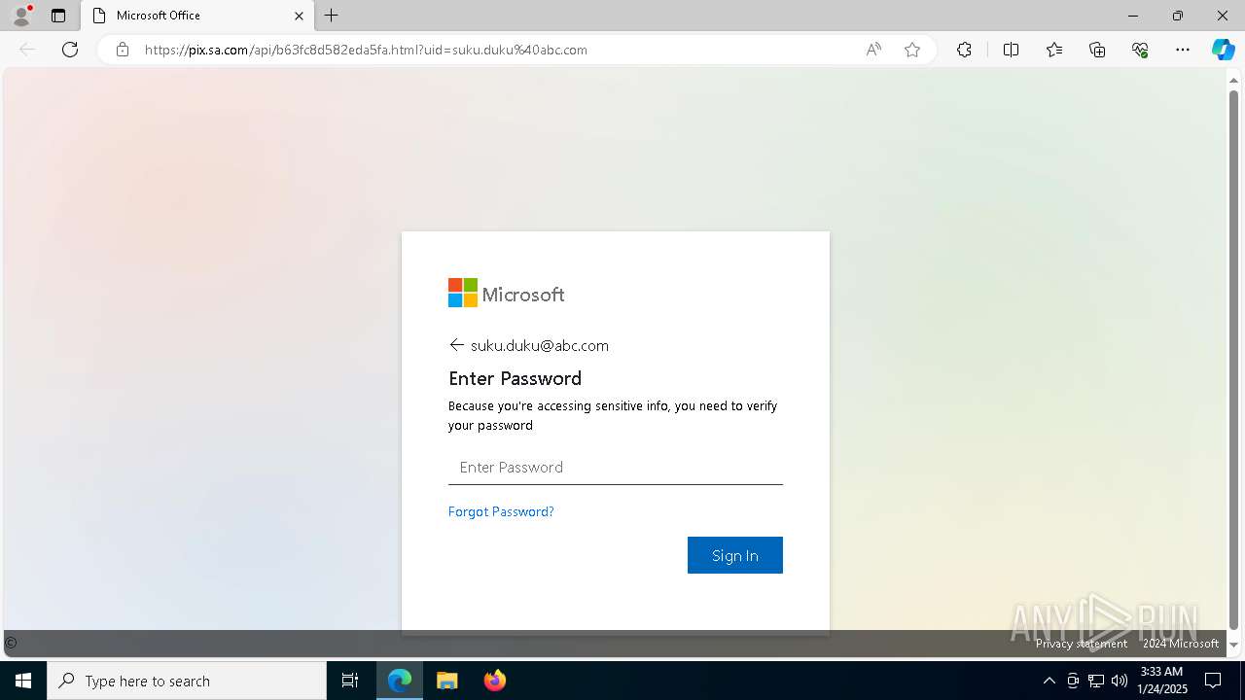
Task: Click the Sign In button
Action: tap(735, 555)
